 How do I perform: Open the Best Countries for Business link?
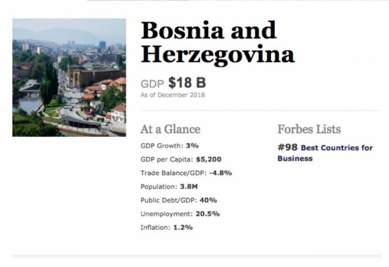[325, 153]
